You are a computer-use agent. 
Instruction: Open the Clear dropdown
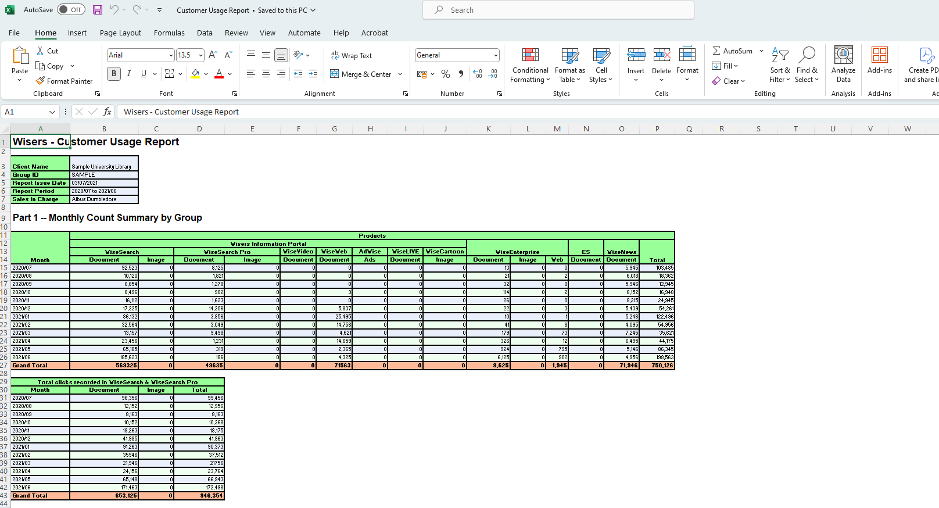(729, 81)
